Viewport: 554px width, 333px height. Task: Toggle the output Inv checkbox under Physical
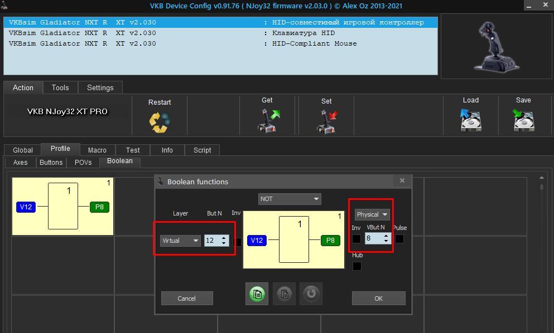357,239
